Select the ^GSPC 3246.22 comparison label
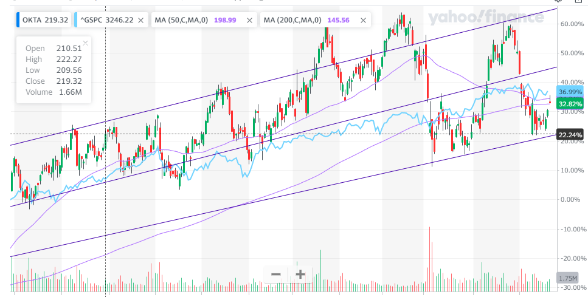588x297 pixels. 107,20
